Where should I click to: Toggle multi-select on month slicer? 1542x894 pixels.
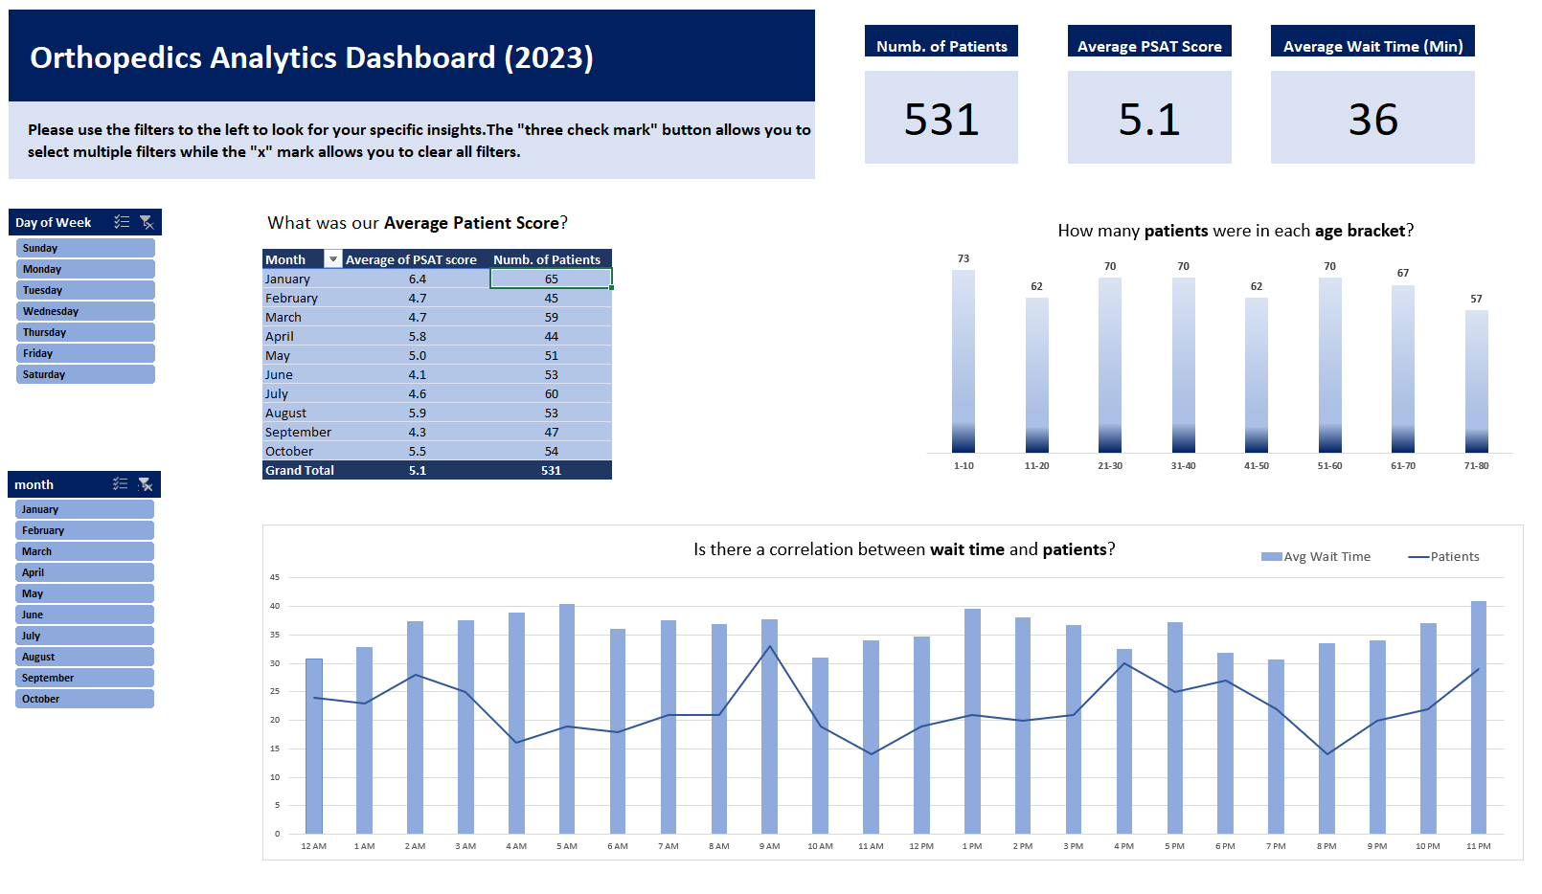(x=121, y=484)
